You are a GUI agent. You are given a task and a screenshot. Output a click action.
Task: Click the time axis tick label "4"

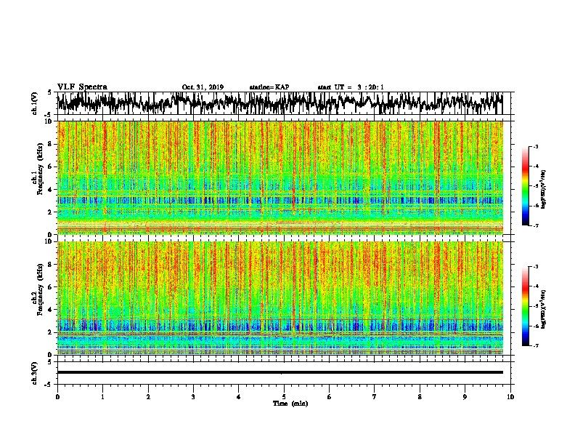(239, 397)
